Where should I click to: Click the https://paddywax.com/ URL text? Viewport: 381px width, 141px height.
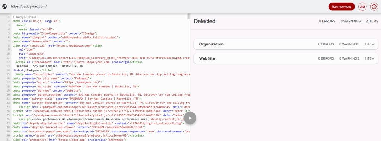click(x=29, y=7)
